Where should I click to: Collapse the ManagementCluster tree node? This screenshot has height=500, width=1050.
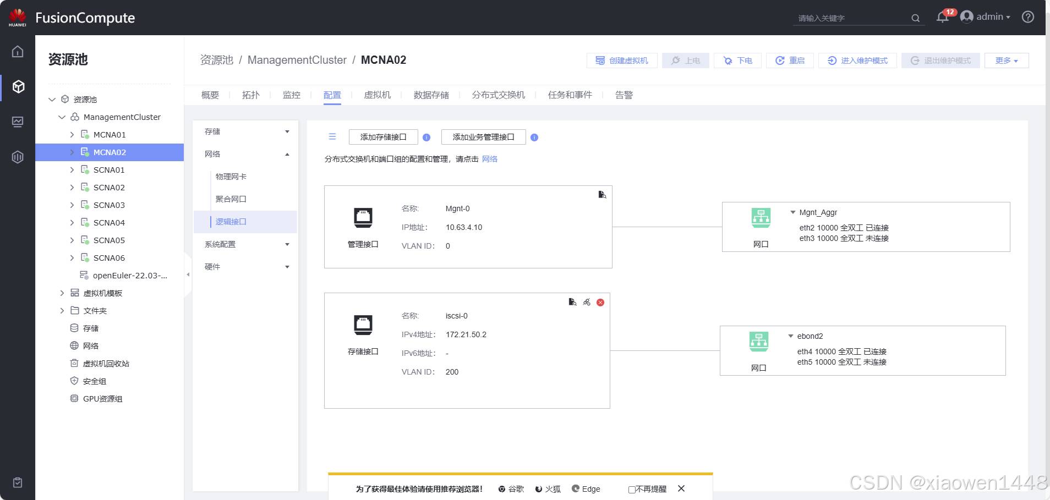[62, 117]
